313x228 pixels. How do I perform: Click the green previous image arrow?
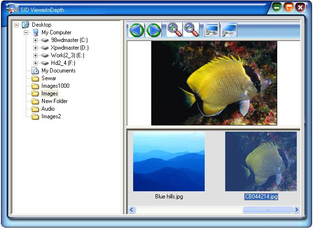point(136,30)
